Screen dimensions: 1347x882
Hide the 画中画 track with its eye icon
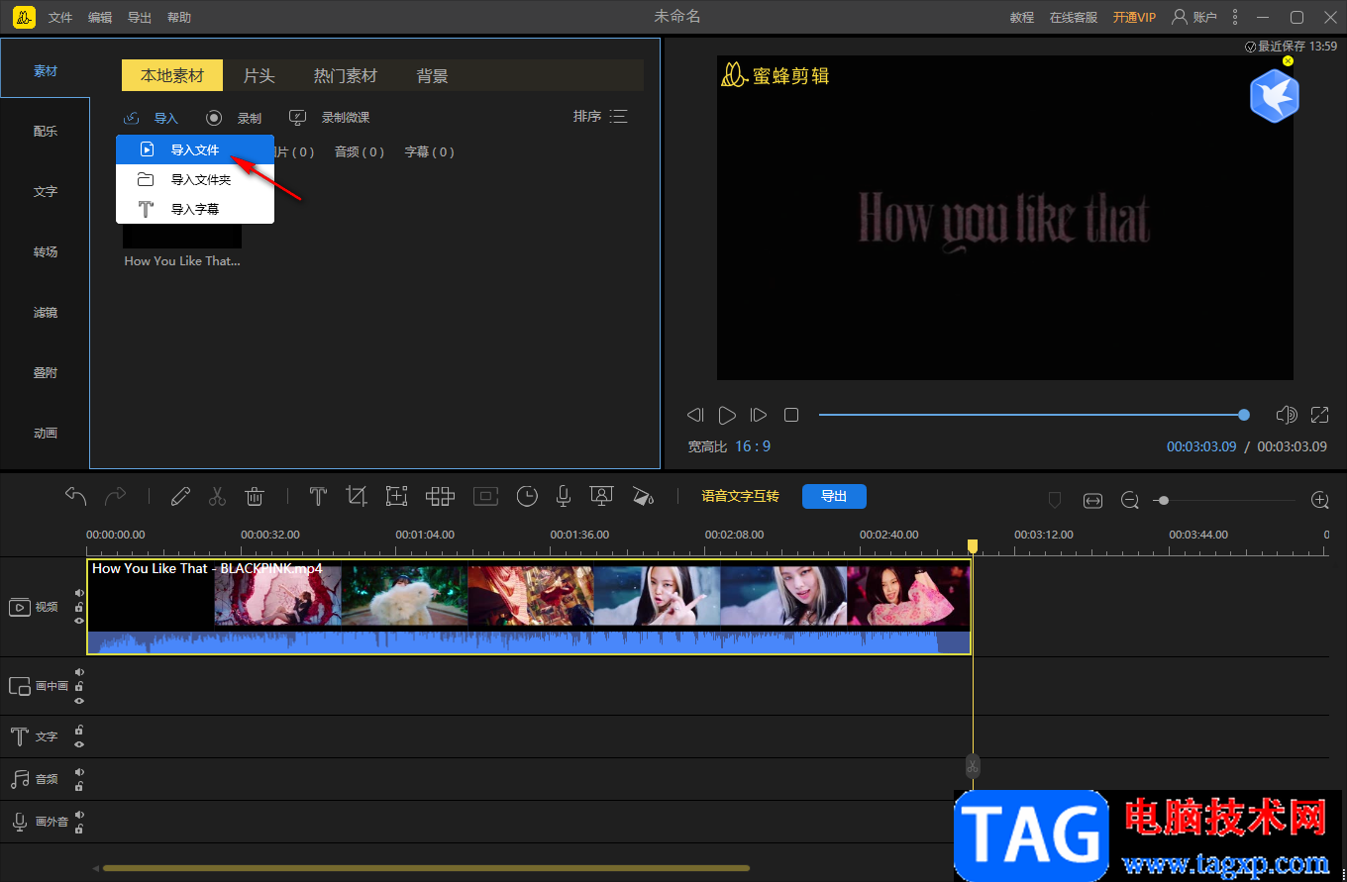(79, 701)
